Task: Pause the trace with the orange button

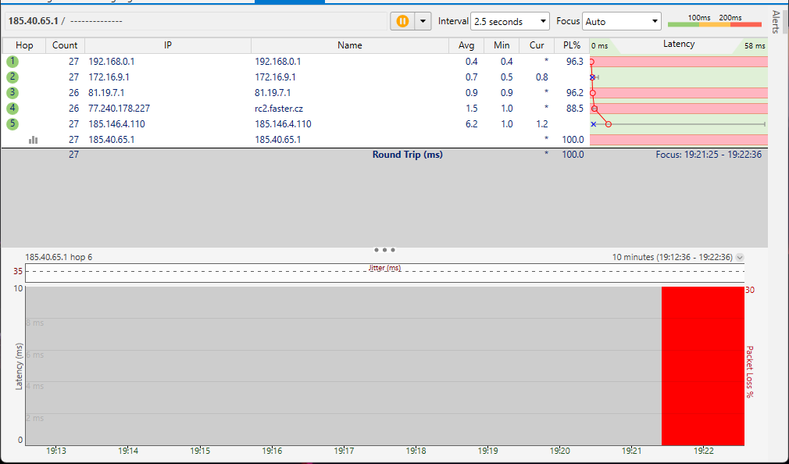Action: click(x=402, y=21)
